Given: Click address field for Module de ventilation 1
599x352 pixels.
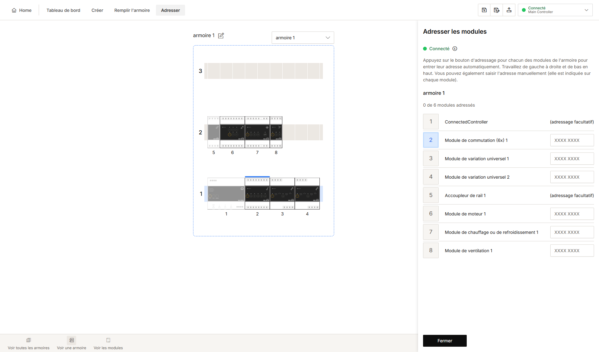Looking at the screenshot, I should (x=572, y=251).
